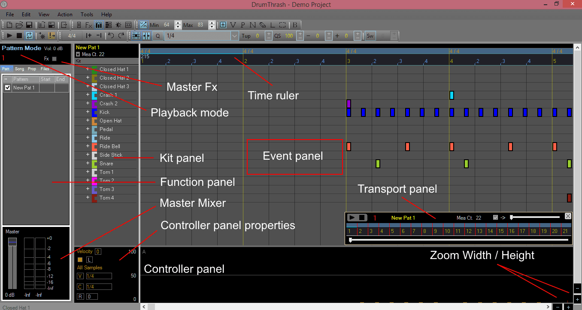Click the Q quantize button
Screen dimensions: 582x310
point(158,36)
